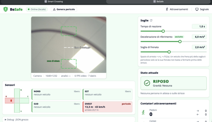212x122 pixels.
Task: Click the 6,0 m/s² deceleration field
Action: click(199, 37)
